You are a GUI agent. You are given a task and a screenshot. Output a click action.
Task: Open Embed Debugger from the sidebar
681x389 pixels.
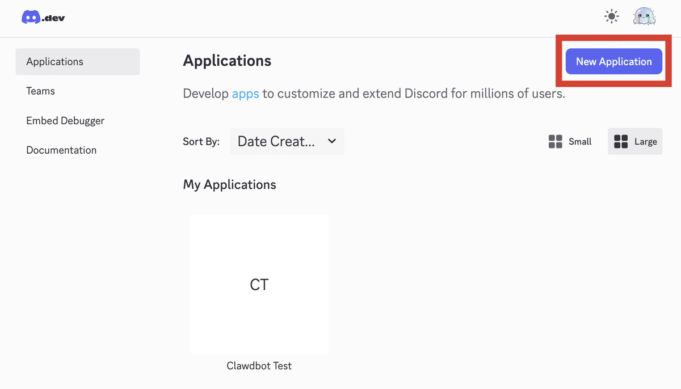point(65,121)
